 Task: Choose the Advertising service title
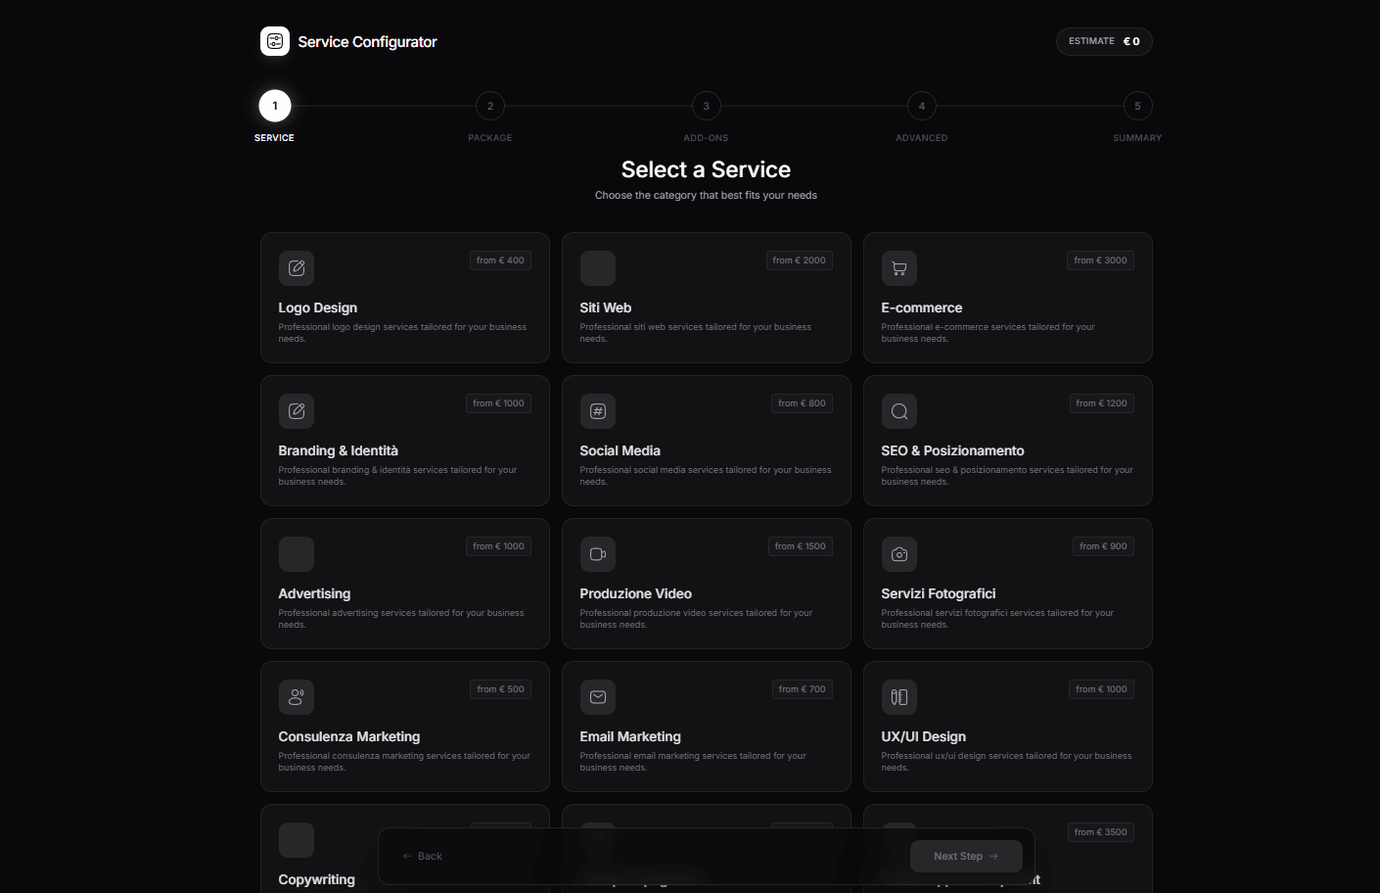tap(314, 593)
